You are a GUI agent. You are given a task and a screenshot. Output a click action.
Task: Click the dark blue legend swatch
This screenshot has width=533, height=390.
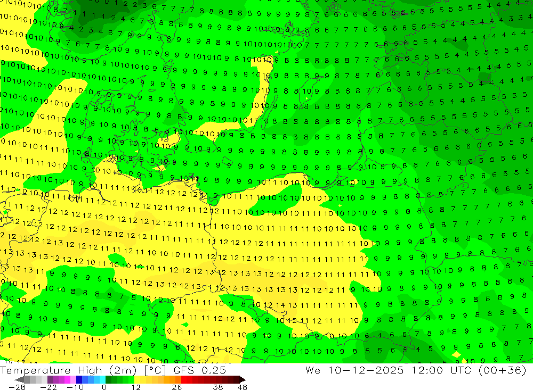(79, 379)
